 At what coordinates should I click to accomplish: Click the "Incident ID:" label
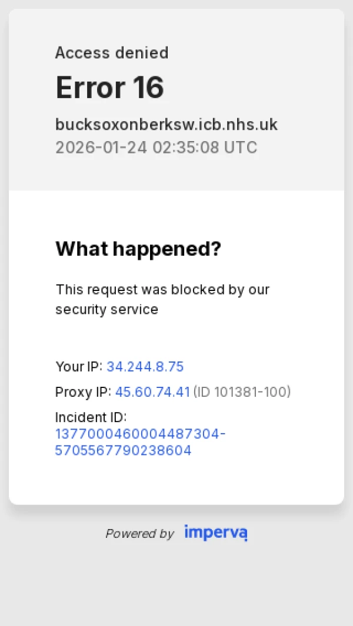91,417
